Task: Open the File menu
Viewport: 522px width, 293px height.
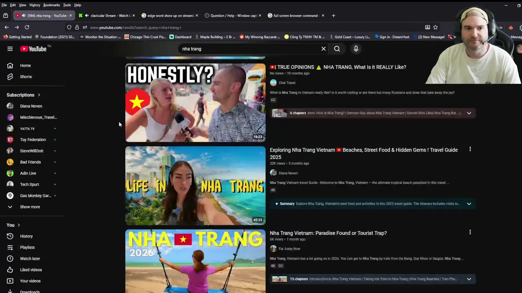Action: [x=4, y=5]
